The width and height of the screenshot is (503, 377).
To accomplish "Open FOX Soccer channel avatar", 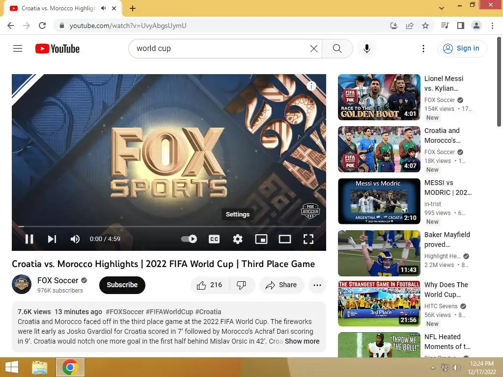I will (x=22, y=284).
